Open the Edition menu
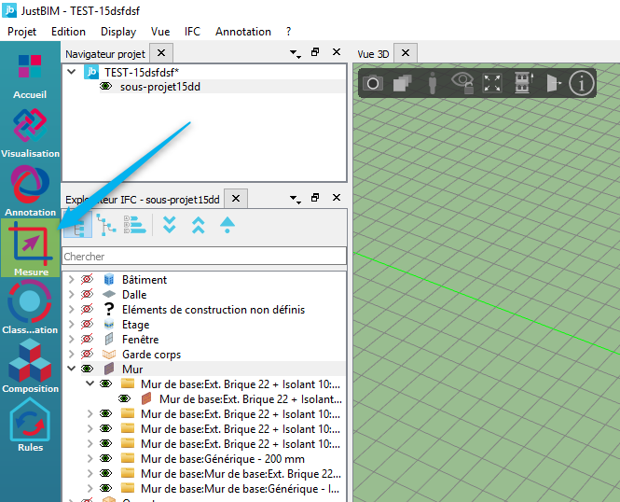This screenshot has width=620, height=502. 68,32
